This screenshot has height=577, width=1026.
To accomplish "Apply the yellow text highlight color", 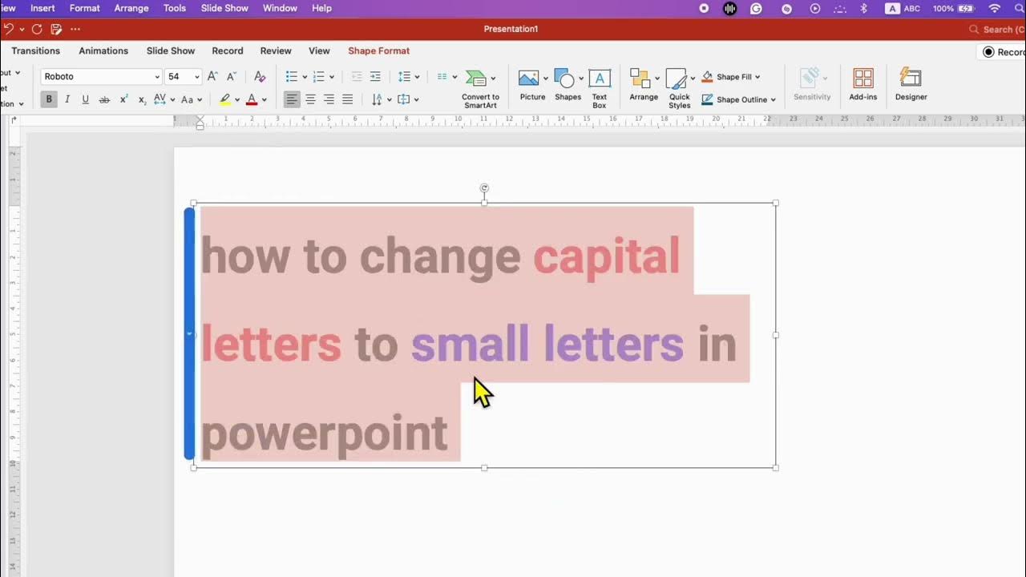I will point(225,99).
